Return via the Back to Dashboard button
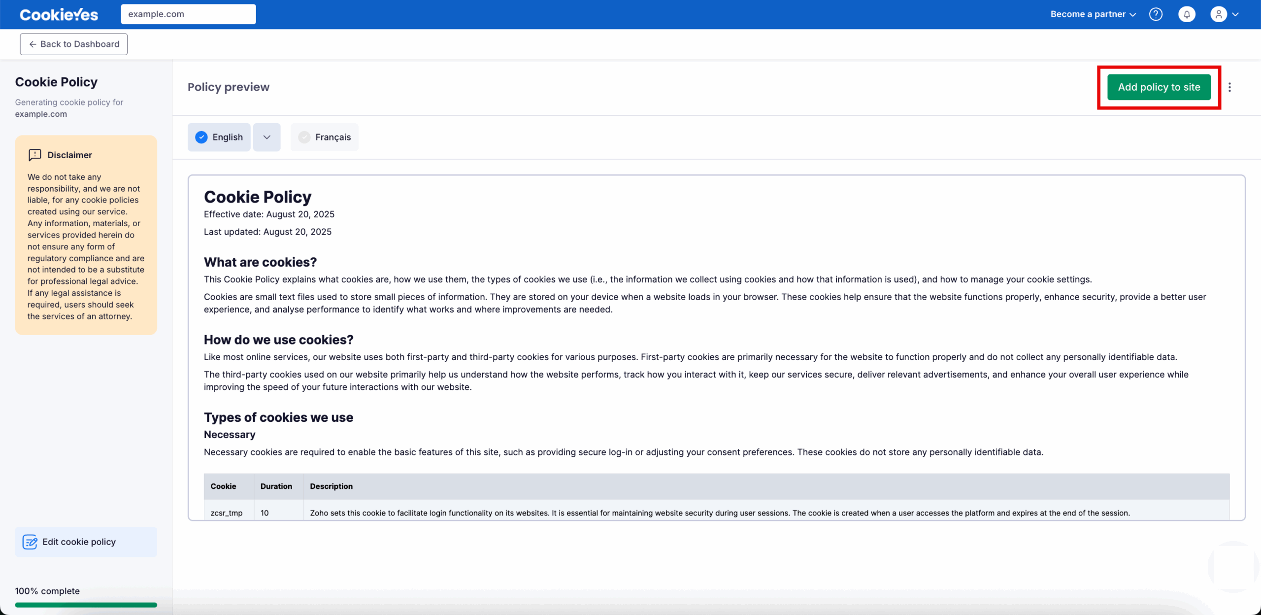Screen dimensions: 1261x615 [x=73, y=44]
